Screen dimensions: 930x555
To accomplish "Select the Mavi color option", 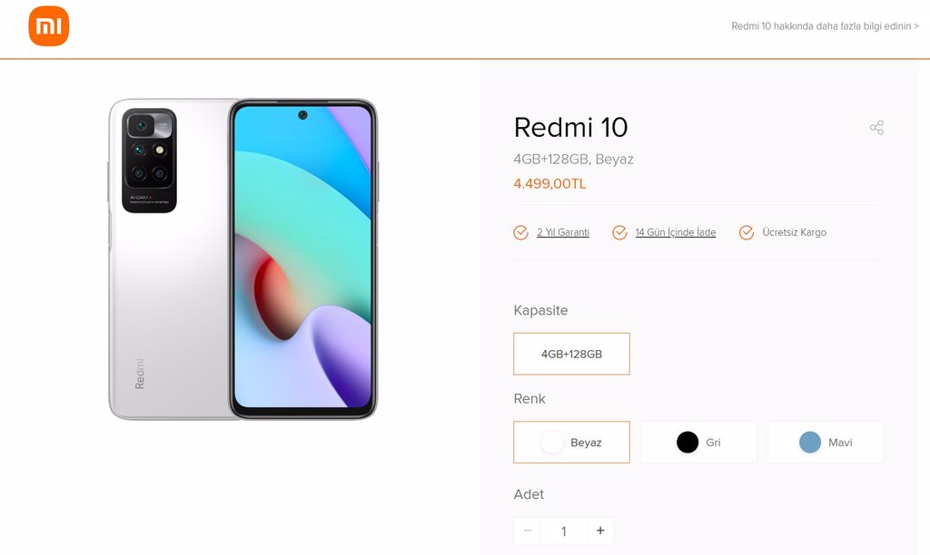I will 826,442.
